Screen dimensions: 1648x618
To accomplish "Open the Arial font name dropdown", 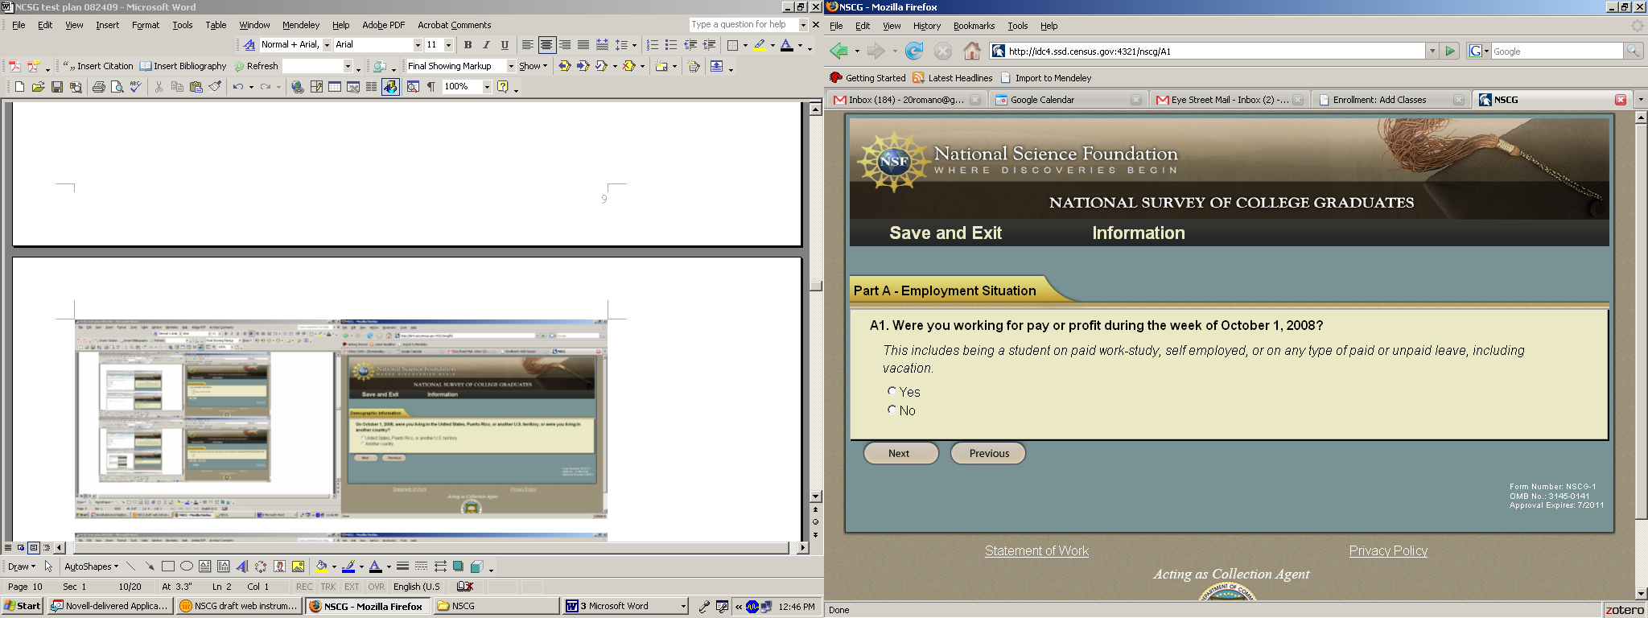I will (418, 45).
